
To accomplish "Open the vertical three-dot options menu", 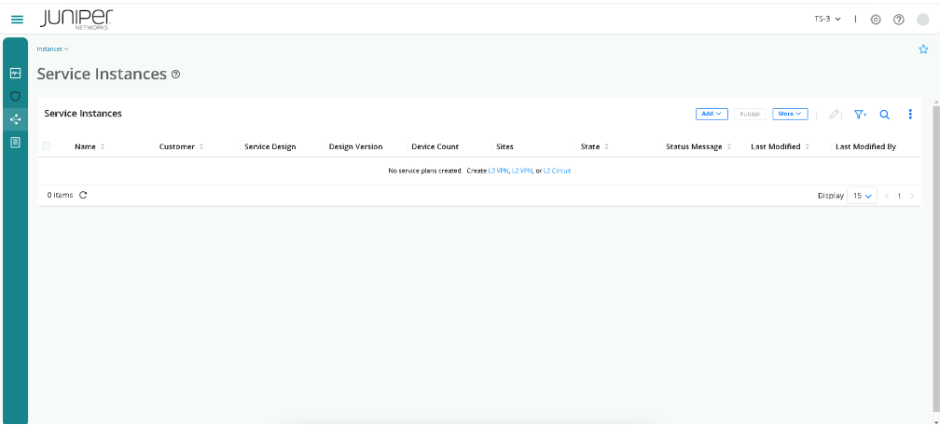I will point(910,114).
